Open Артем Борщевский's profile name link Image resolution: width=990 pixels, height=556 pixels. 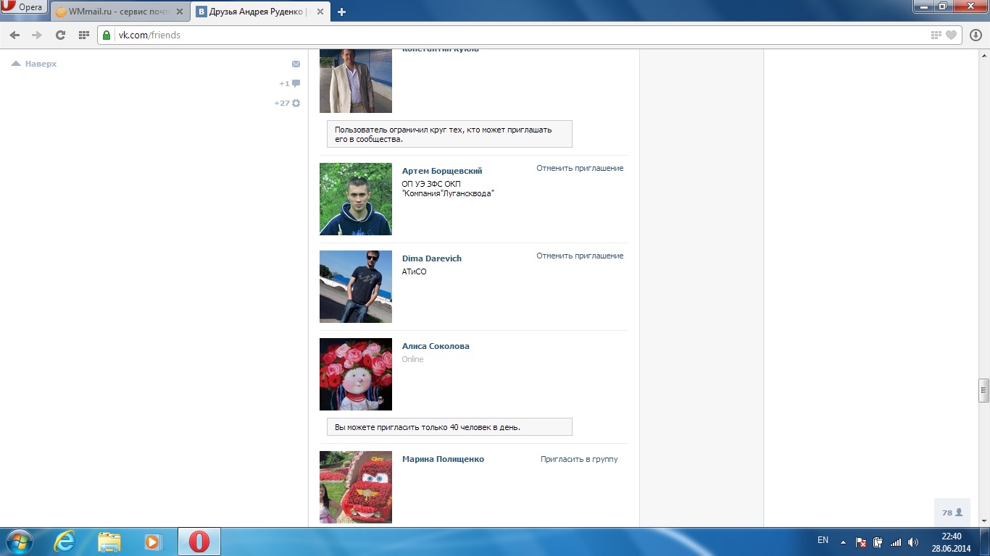pyautogui.click(x=442, y=171)
